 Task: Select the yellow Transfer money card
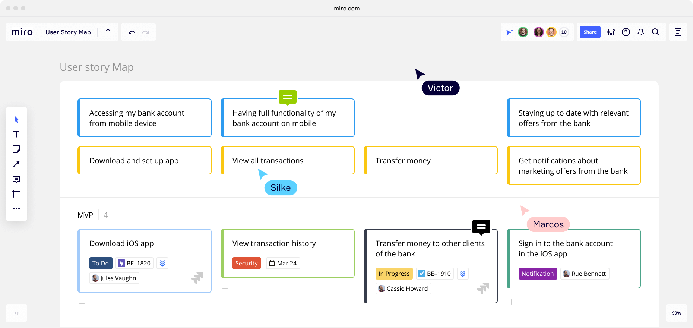coord(431,160)
